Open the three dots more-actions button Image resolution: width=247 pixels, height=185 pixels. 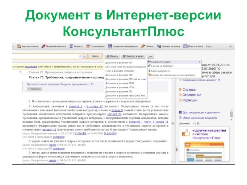click(150, 56)
